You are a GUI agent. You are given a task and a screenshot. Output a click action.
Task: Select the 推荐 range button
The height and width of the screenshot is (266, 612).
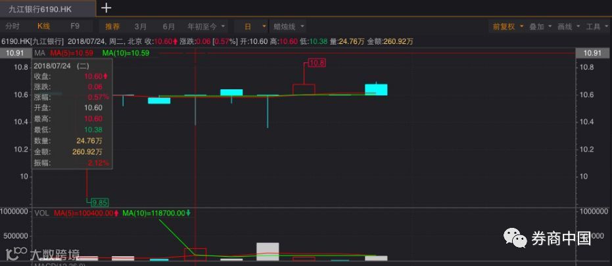click(113, 26)
